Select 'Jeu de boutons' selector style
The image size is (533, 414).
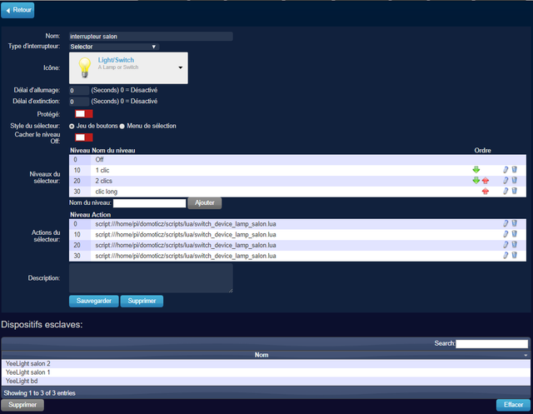72,126
